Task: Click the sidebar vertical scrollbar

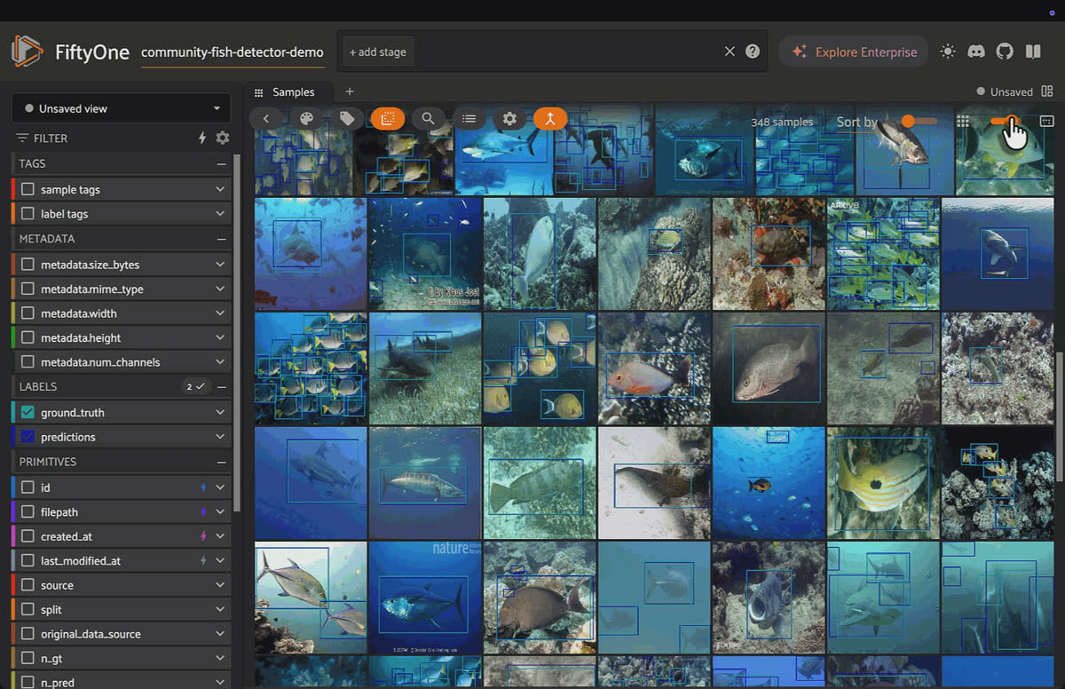Action: (237, 333)
